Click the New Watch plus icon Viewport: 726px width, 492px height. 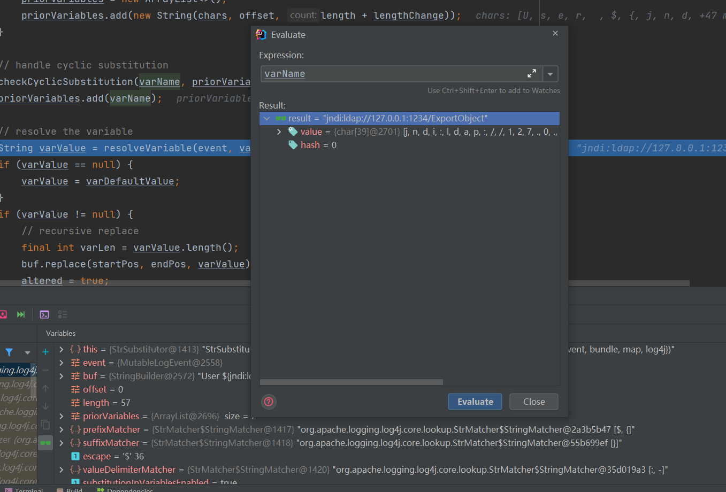click(45, 352)
